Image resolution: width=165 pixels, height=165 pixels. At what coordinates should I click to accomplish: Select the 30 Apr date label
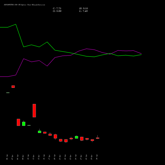click(97, 157)
